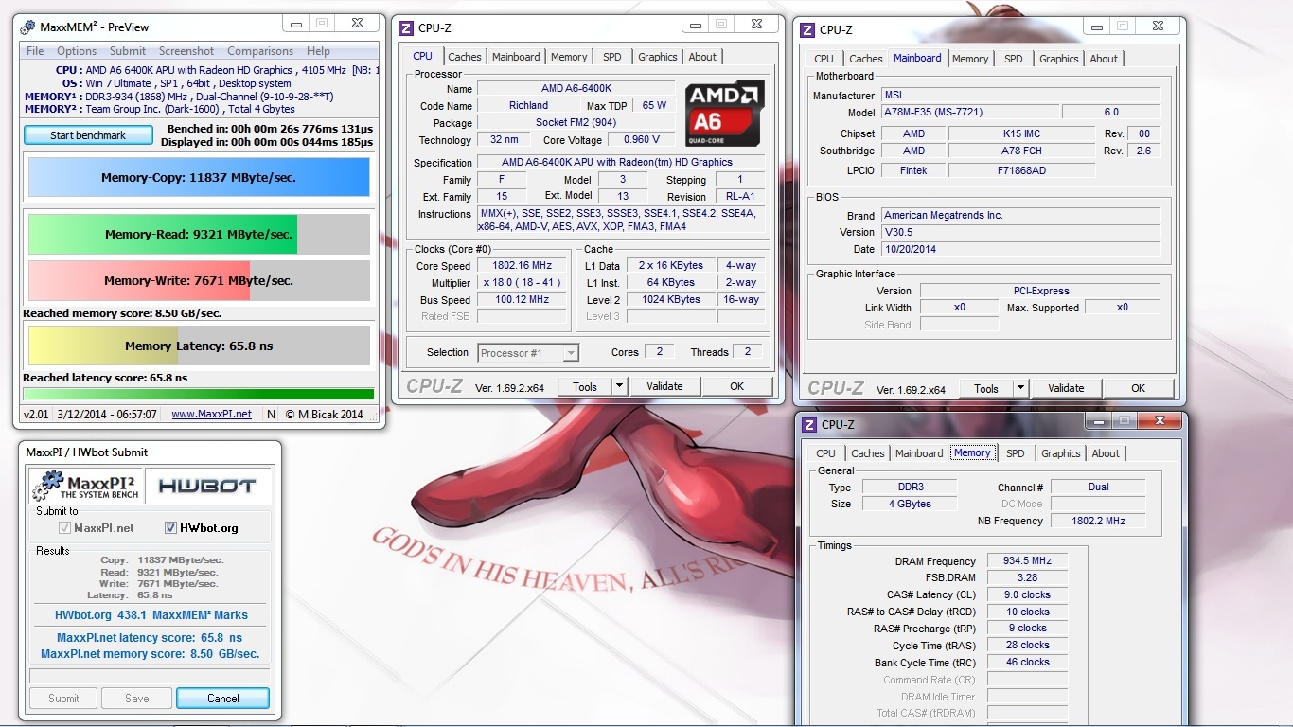Viewport: 1293px width, 727px height.
Task: Open Graphics tab in processor CPU-Z window
Action: coord(658,57)
